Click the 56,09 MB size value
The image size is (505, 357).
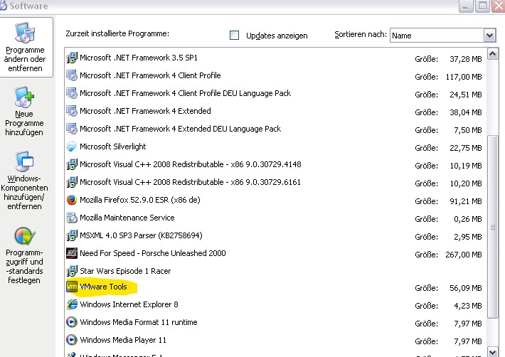(466, 288)
